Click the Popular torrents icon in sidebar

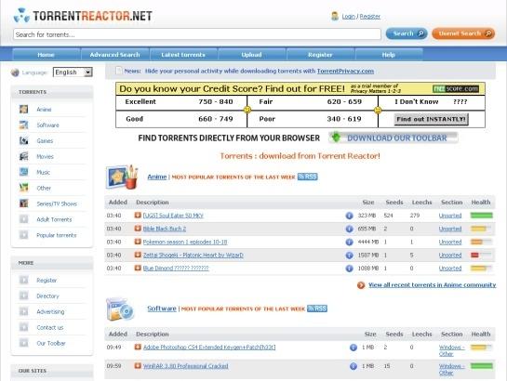tap(23, 235)
